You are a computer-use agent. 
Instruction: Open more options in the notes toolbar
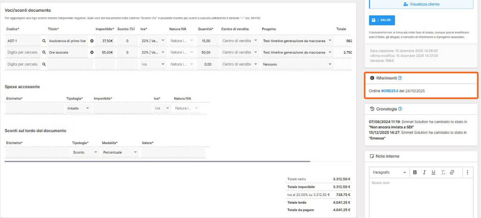coord(467,172)
